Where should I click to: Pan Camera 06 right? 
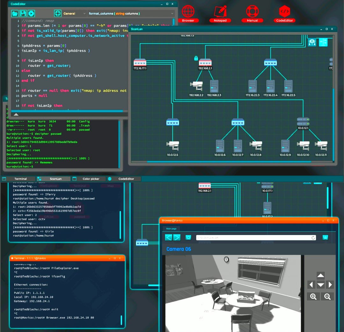tap(330, 285)
